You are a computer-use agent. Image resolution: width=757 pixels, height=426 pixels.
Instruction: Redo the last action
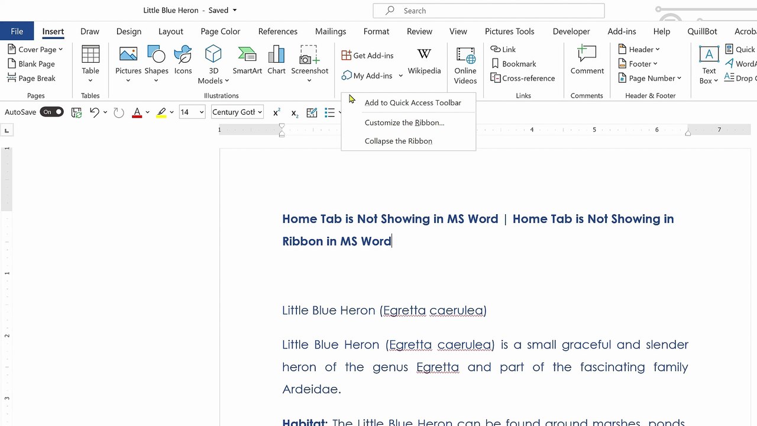pos(119,112)
